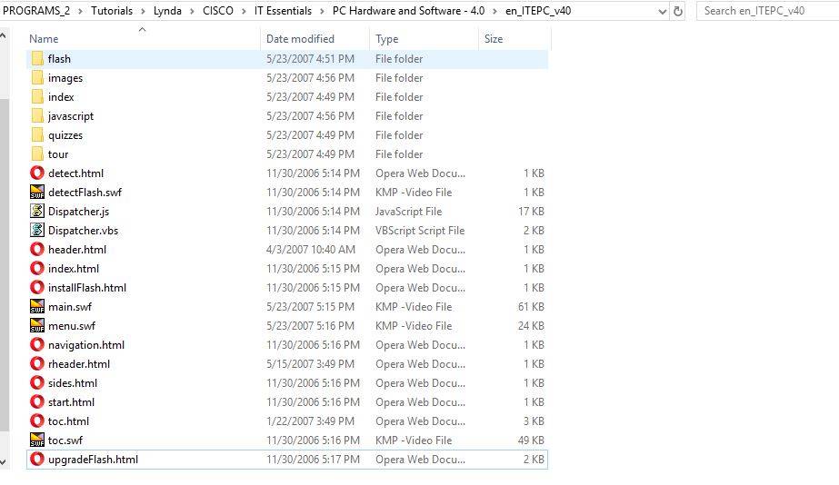839x485 pixels.
Task: Click the 61 KB size of main.swf
Action: pos(531,307)
